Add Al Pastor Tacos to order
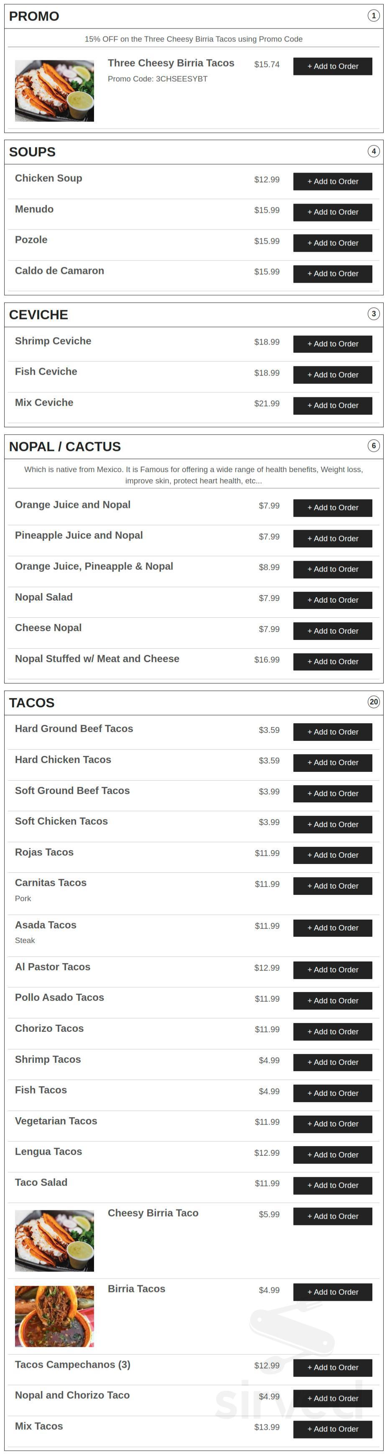This screenshot has width=387, height=1454. coord(332,970)
